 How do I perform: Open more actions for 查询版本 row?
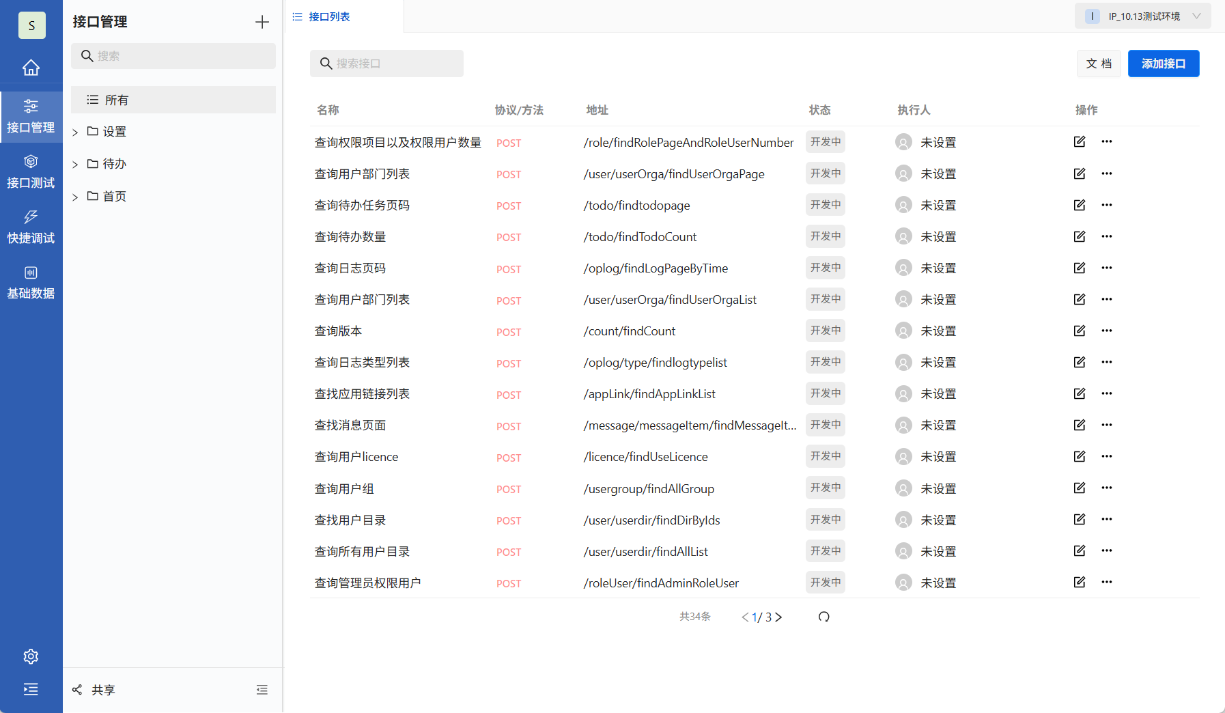pyautogui.click(x=1107, y=331)
